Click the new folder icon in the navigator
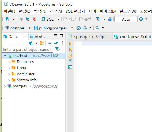 pos(42,43)
